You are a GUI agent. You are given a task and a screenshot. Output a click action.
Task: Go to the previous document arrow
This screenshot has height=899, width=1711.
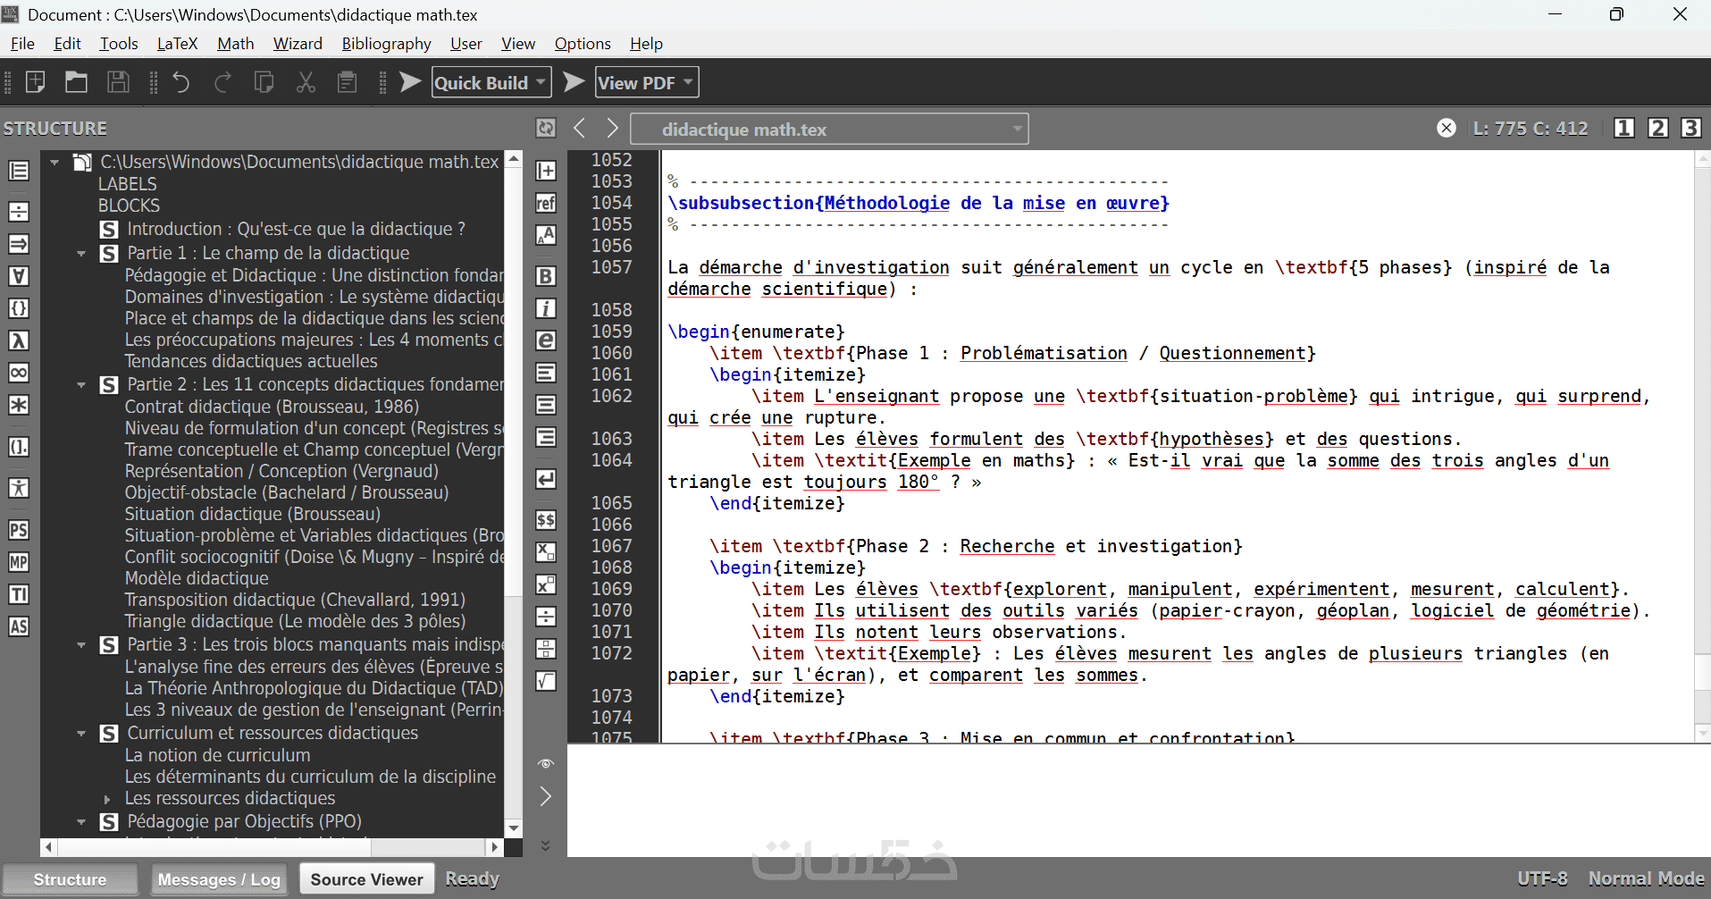pos(580,128)
